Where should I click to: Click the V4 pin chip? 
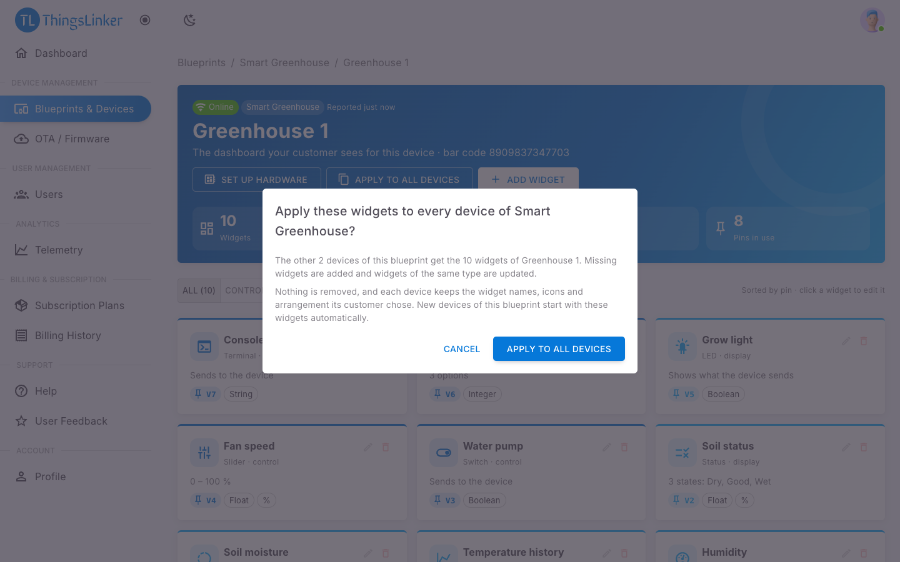[205, 500]
